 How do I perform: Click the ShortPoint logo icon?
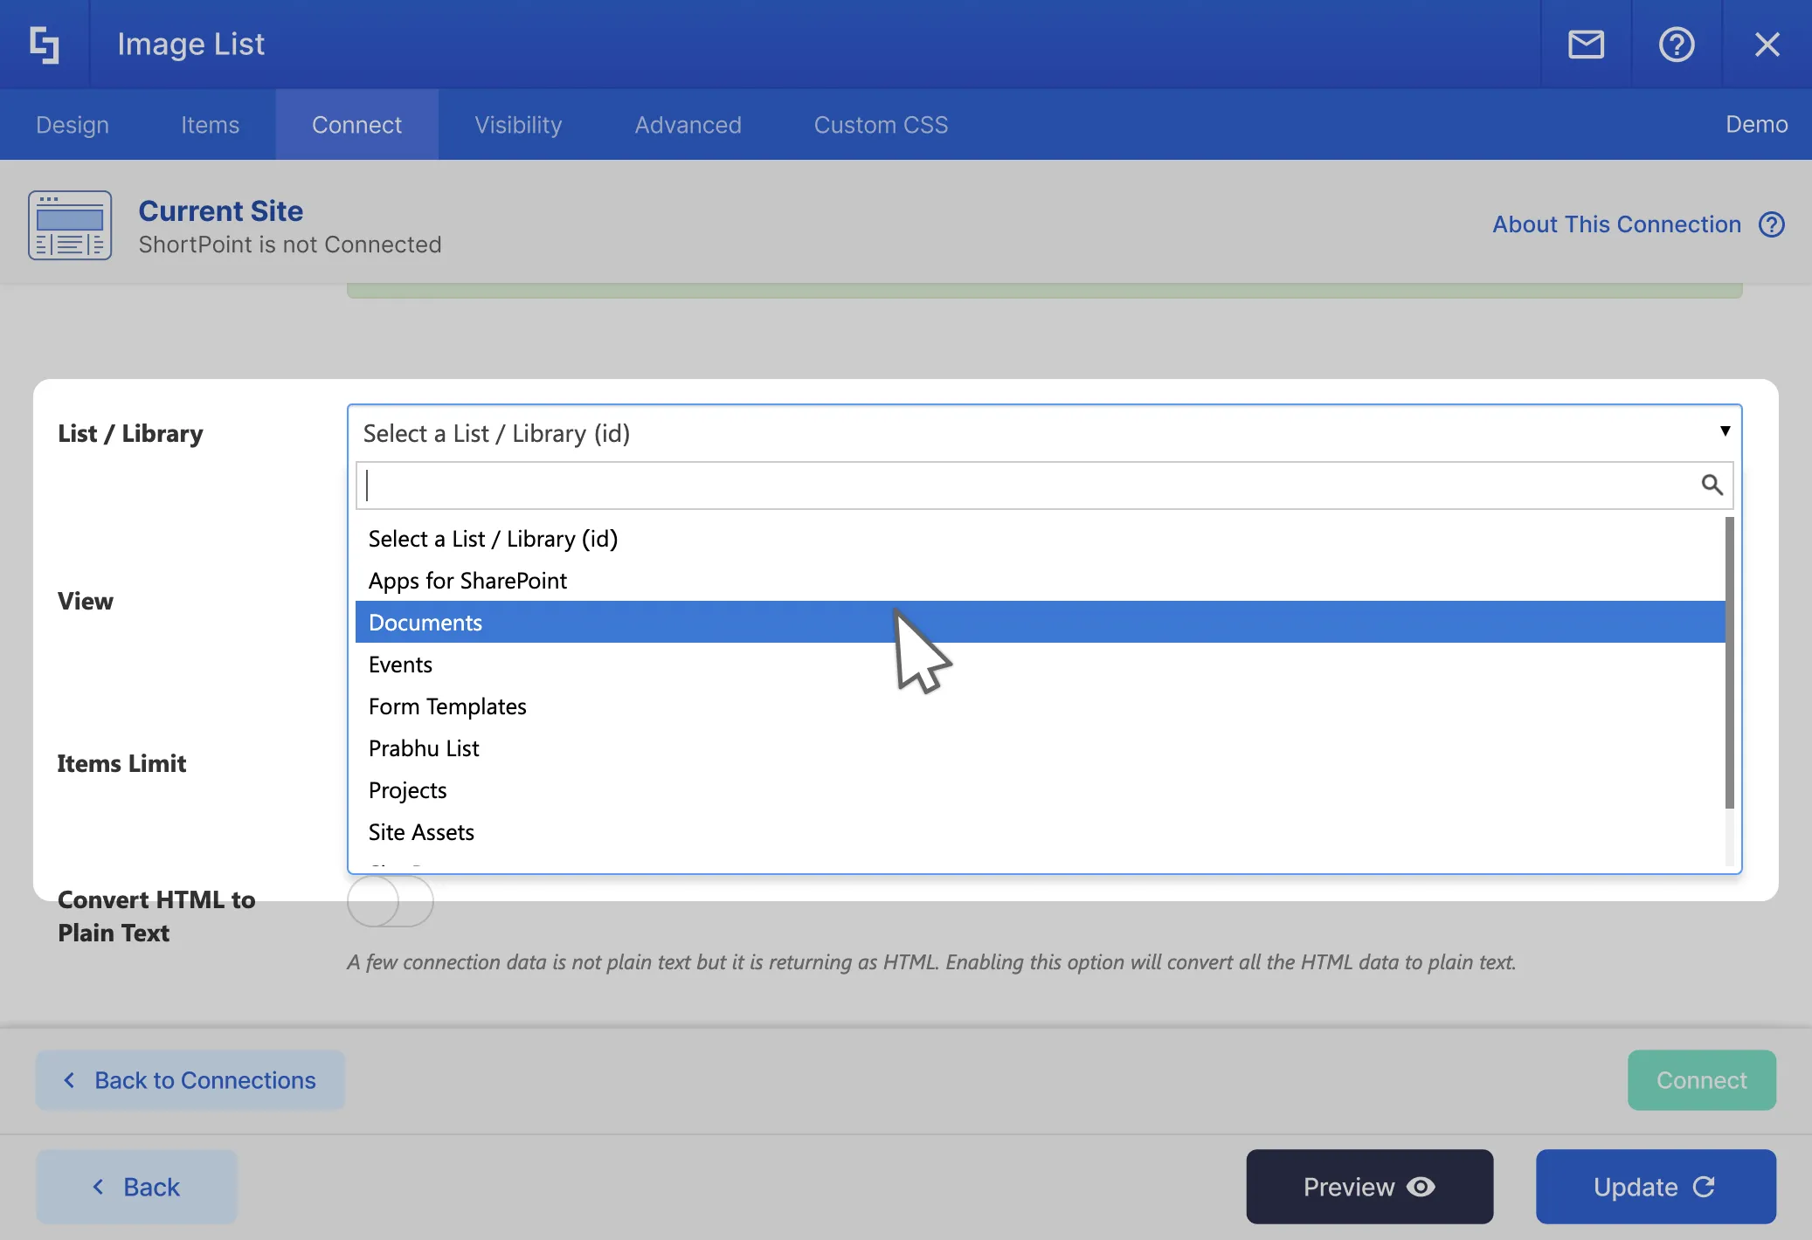coord(45,45)
